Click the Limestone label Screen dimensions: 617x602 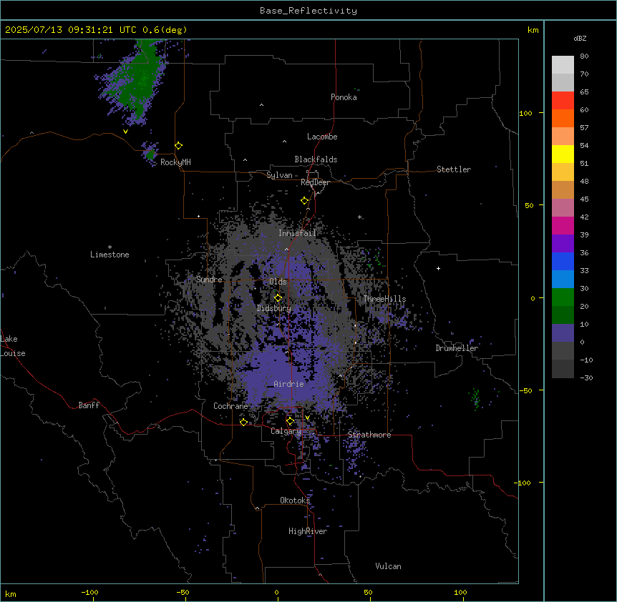pyautogui.click(x=110, y=255)
